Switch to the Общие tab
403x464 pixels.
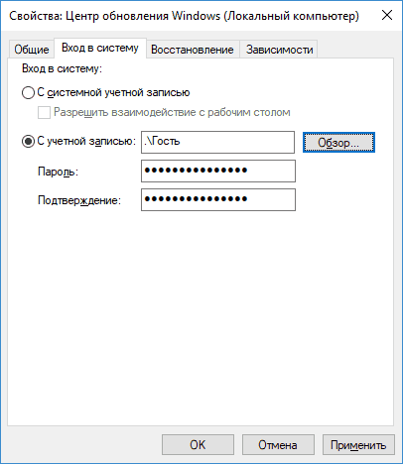[32, 50]
